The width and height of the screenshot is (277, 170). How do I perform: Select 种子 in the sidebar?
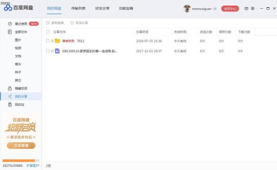(18, 72)
